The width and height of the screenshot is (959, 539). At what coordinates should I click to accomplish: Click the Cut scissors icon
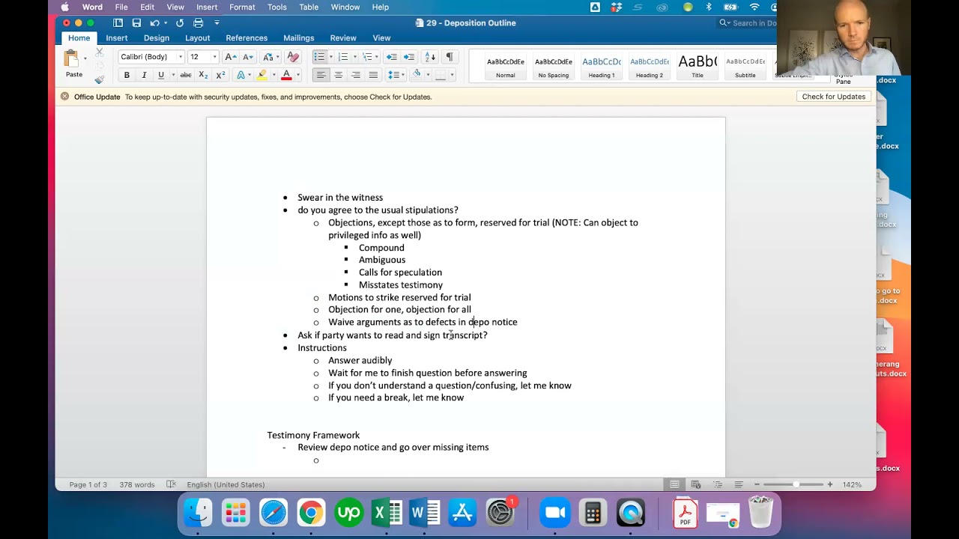(99, 52)
